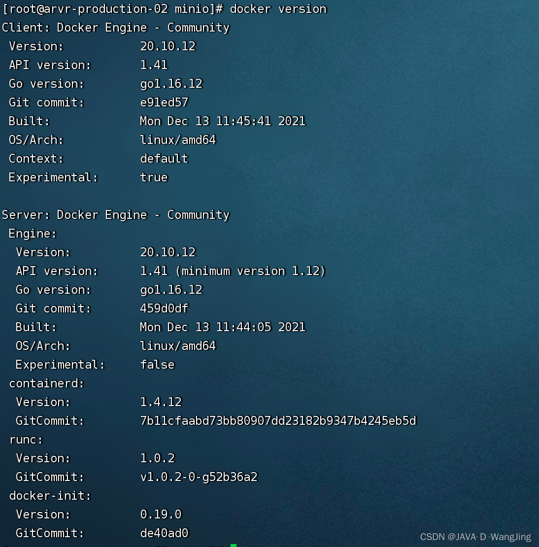The width and height of the screenshot is (539, 547).
Task: Click the 'minimum version 1.12' text
Action: (251, 271)
